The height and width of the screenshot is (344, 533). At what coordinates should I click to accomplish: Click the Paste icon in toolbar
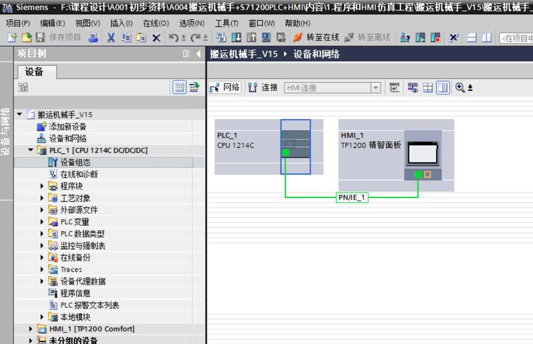point(141,37)
